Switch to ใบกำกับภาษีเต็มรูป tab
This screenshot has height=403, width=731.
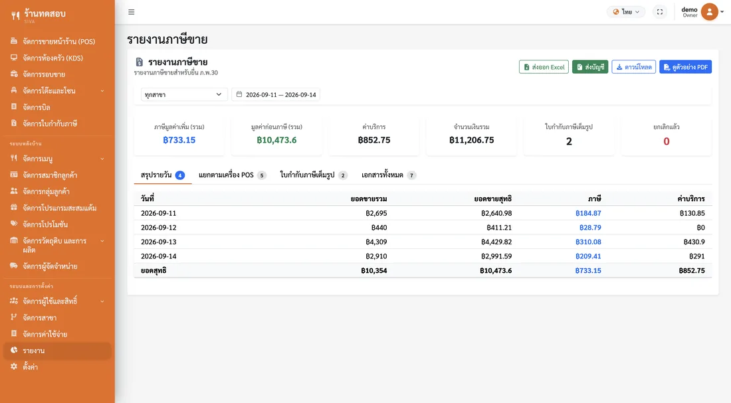point(313,175)
